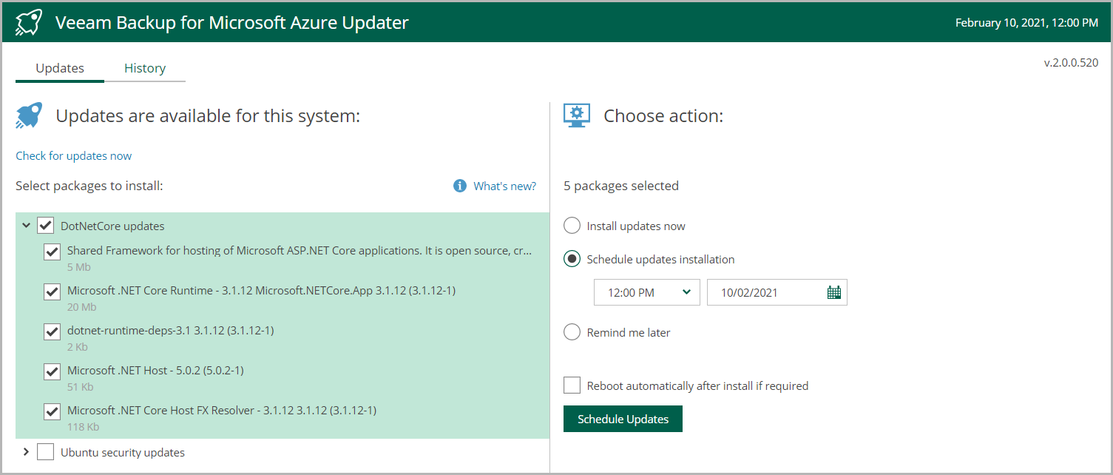Viewport: 1113px width, 475px height.
Task: Click the monitor gear icon beside Choose action
Action: 577,115
